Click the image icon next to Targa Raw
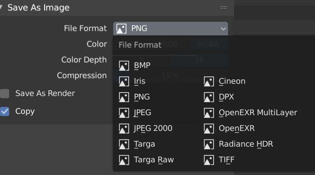The image size is (315, 175). tap(124, 160)
